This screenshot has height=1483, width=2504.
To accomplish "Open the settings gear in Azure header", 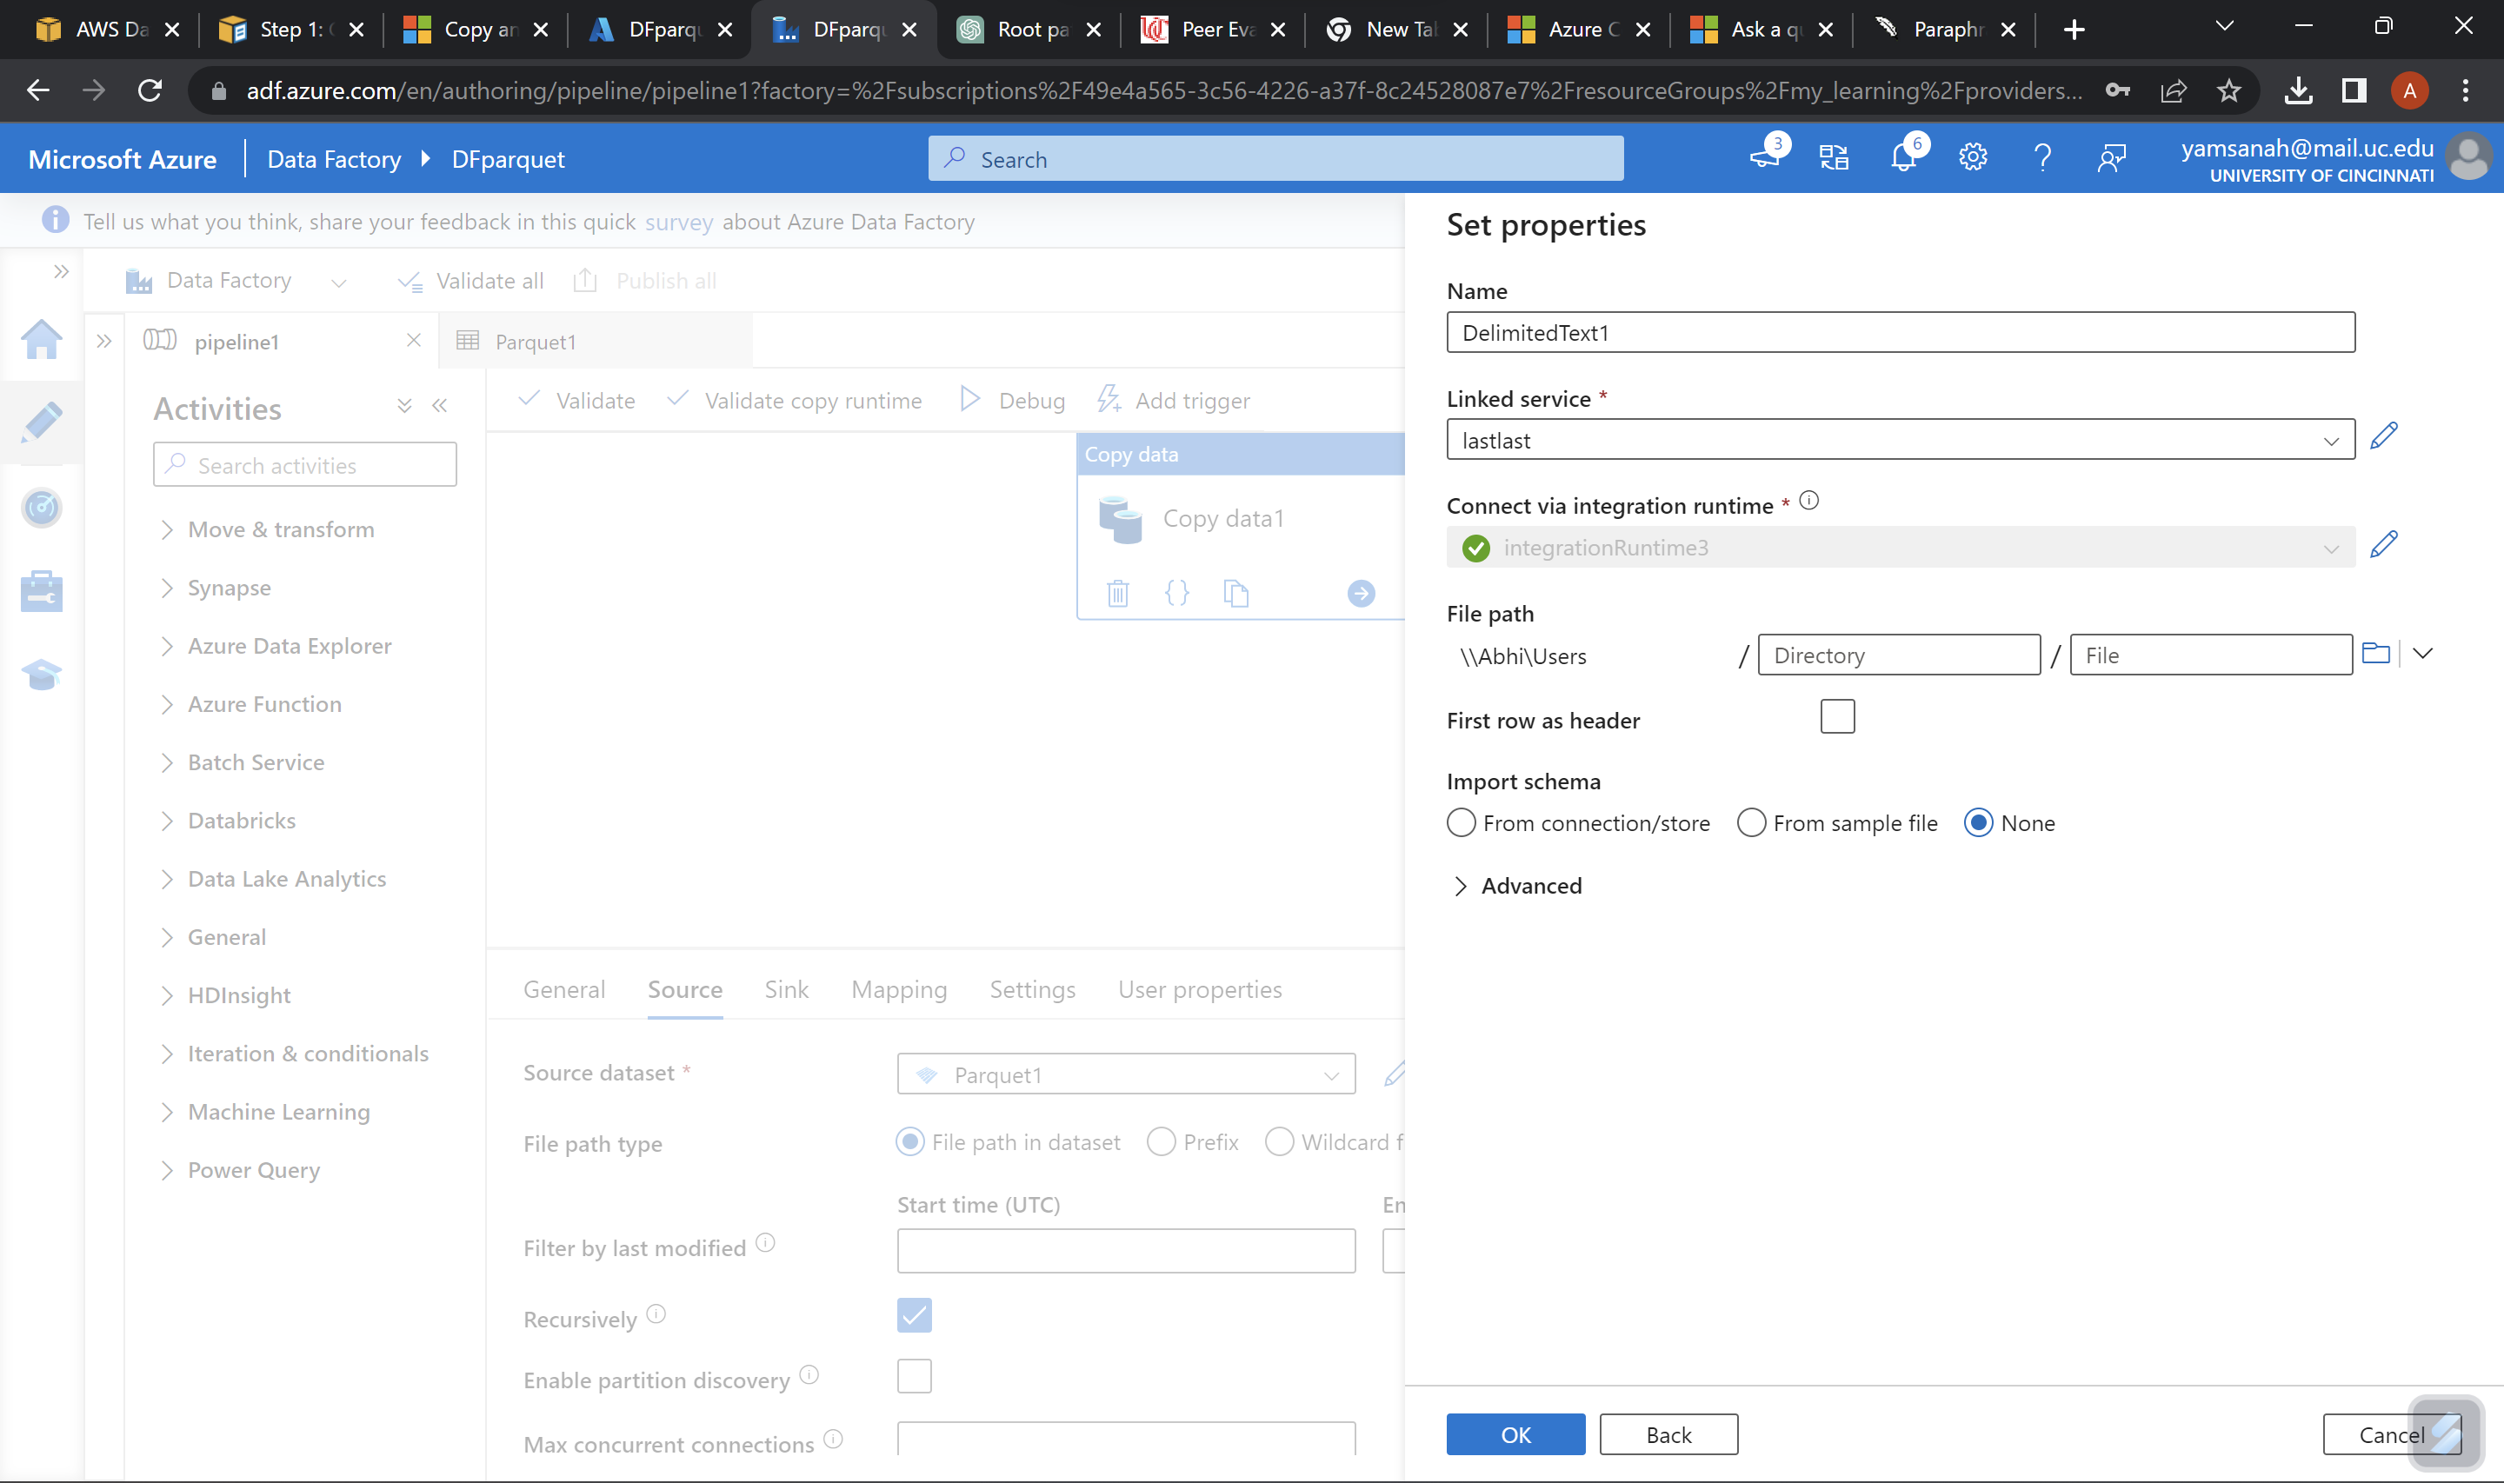I will [x=1973, y=158].
